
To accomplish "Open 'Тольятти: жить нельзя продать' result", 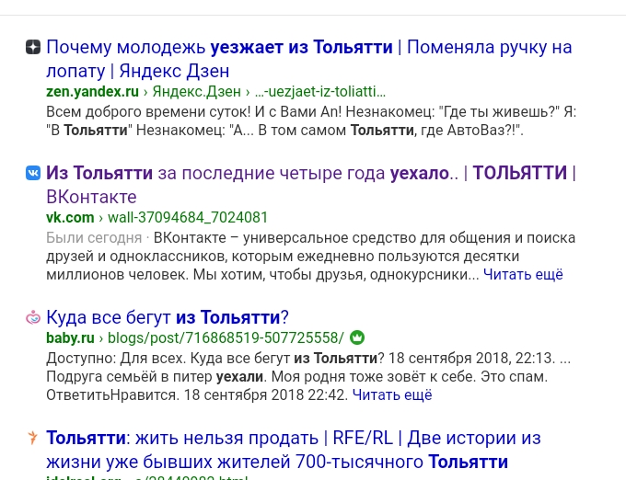I will [294, 450].
